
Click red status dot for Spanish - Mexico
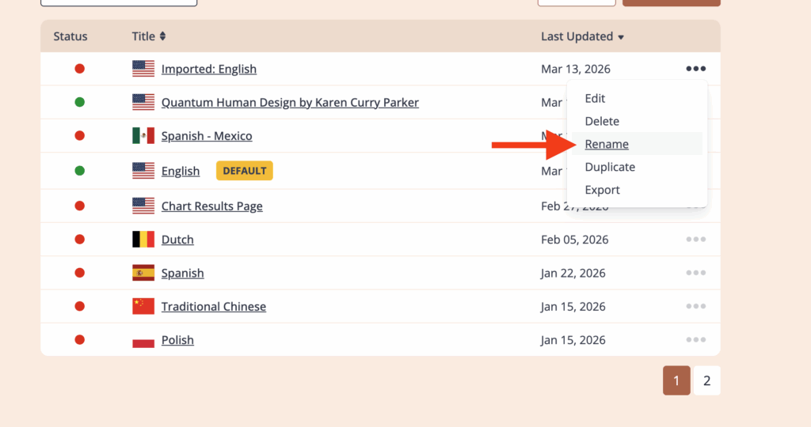tap(79, 136)
